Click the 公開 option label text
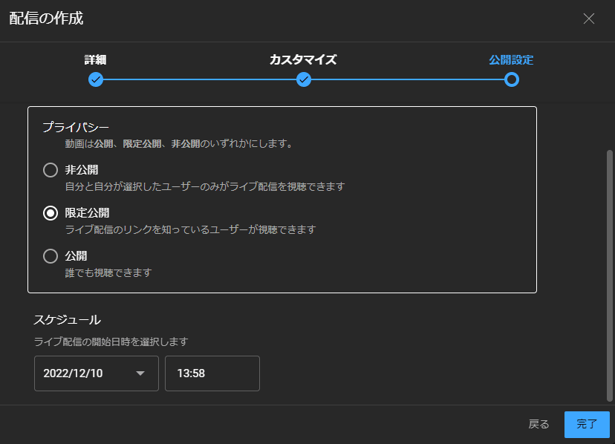The height and width of the screenshot is (444, 615). (x=76, y=256)
